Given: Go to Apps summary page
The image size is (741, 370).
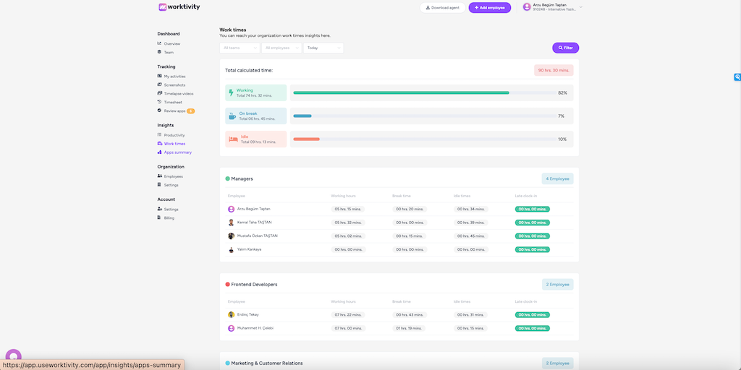Looking at the screenshot, I should pos(177,152).
